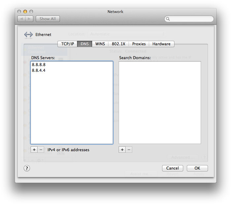Click the Ethernet label text

click(43, 35)
